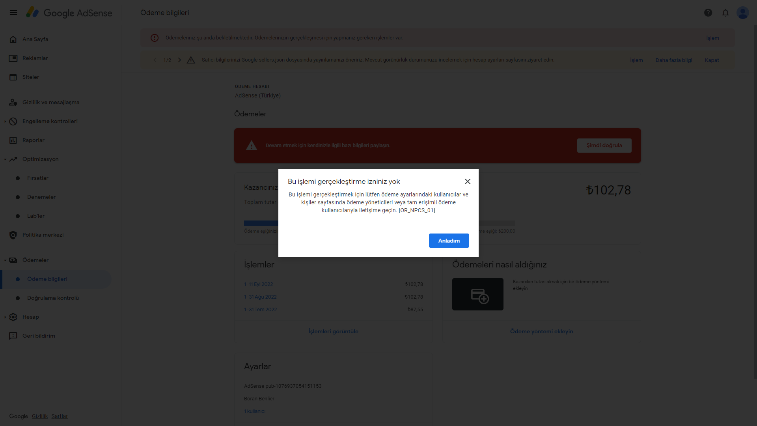Open the 31 Ağu 2022 transaction
Screen dimensions: 757x426
click(263, 297)
